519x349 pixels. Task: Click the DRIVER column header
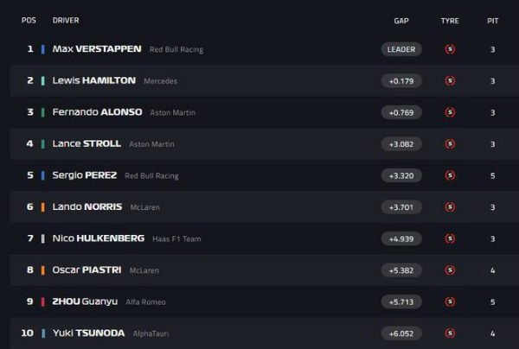point(66,20)
